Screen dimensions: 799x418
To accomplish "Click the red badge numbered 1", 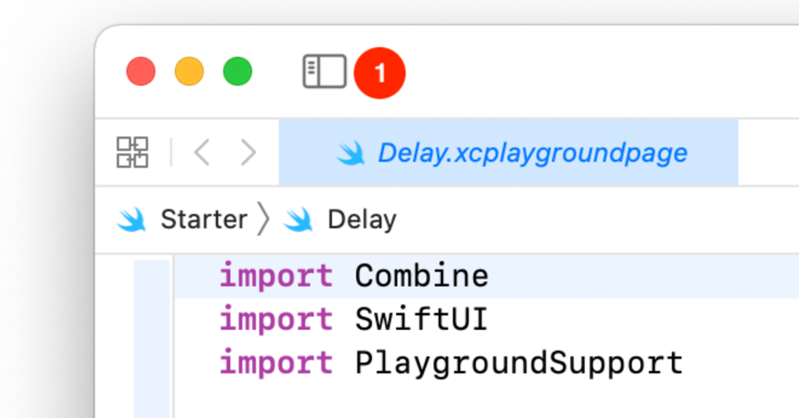I will [380, 73].
